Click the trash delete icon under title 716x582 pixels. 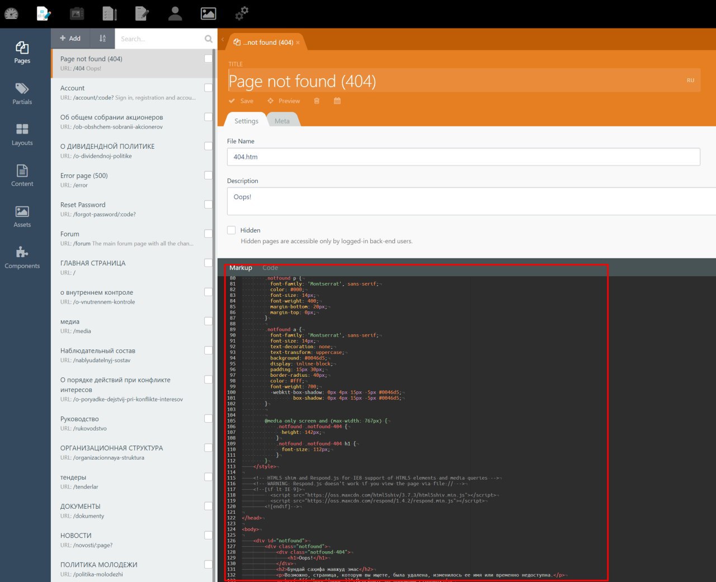click(x=317, y=101)
